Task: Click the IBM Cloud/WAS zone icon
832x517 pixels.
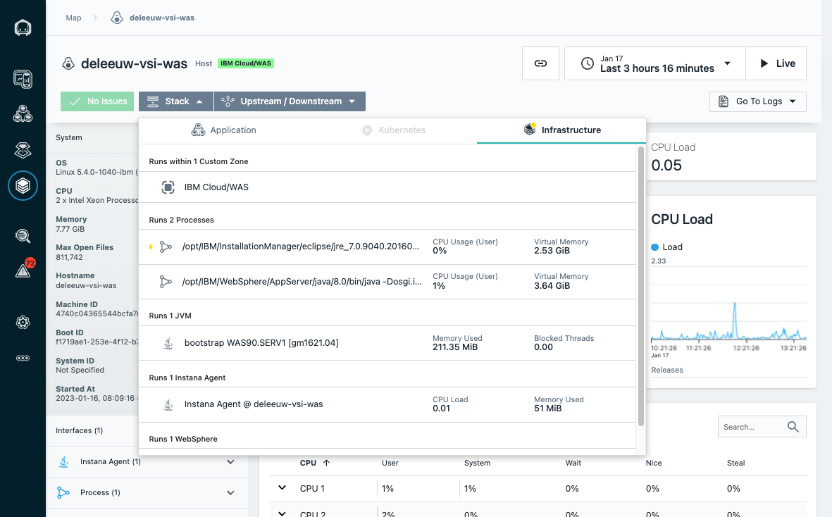Action: pos(168,187)
